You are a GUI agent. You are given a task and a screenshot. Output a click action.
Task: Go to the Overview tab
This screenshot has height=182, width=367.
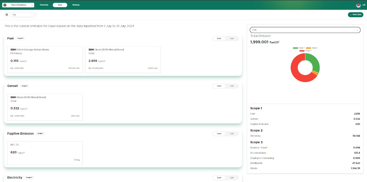click(44, 5)
